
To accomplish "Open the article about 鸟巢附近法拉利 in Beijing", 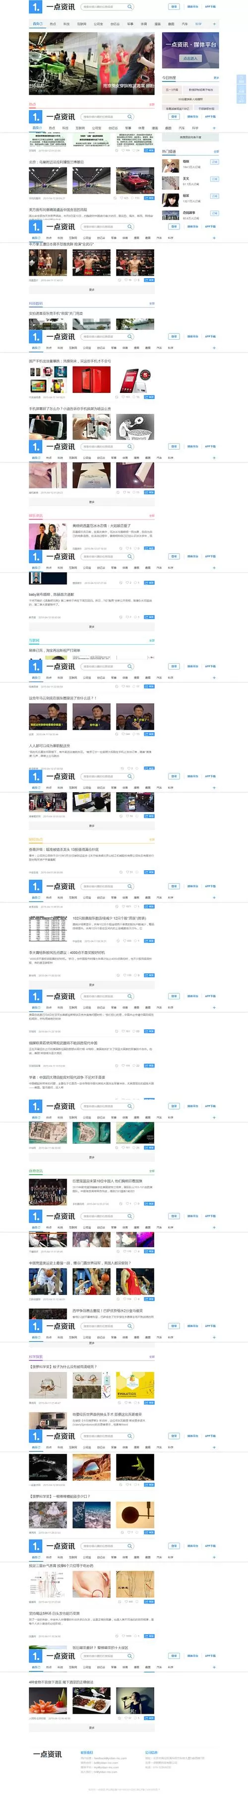I will (x=56, y=162).
